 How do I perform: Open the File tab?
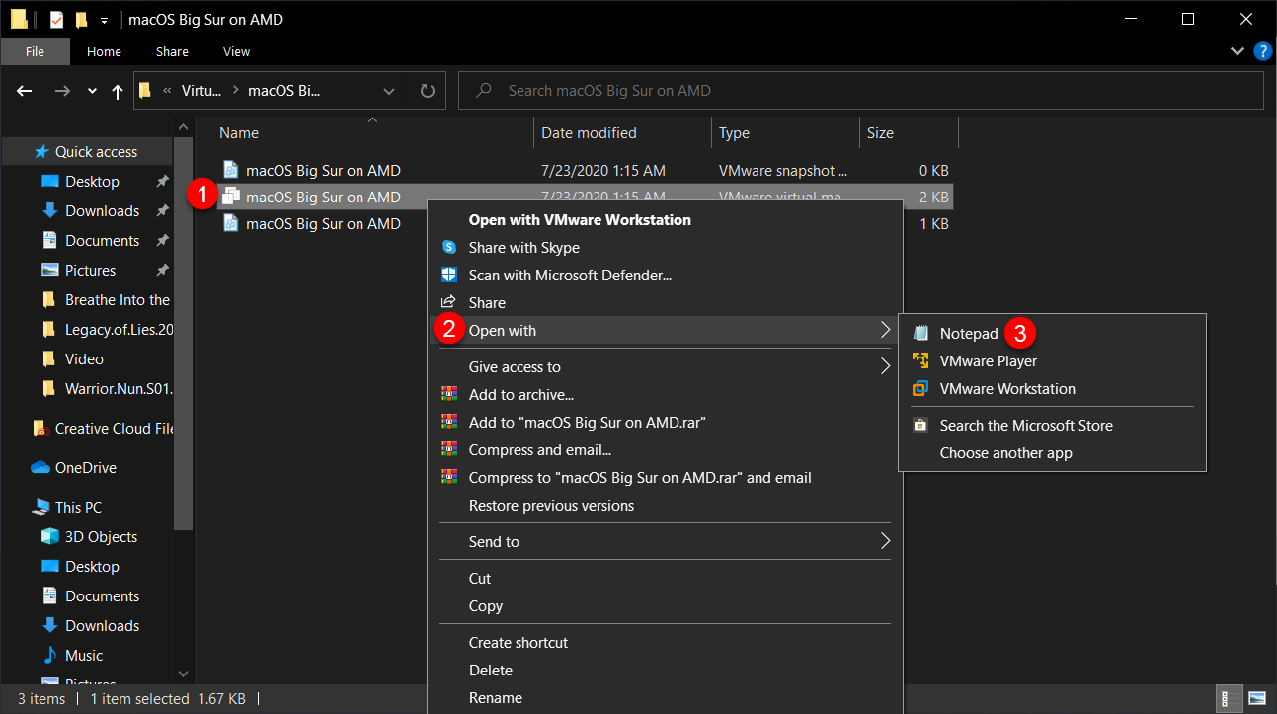click(x=35, y=51)
